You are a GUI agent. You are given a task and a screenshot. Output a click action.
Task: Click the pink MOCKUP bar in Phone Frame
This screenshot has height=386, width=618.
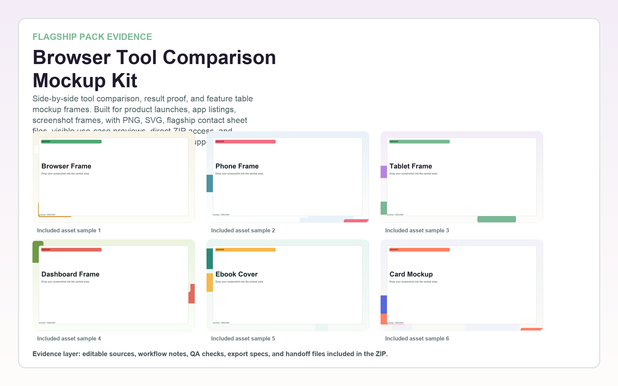245,142
